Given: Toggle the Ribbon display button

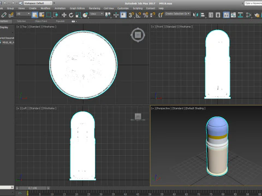Looking at the screenshot, I should [226, 15].
